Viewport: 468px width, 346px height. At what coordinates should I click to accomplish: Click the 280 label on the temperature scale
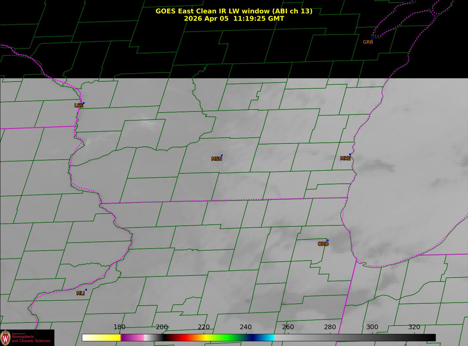pos(330,327)
